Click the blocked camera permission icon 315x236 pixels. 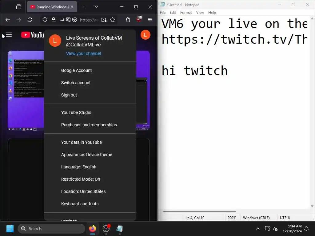pos(68,20)
